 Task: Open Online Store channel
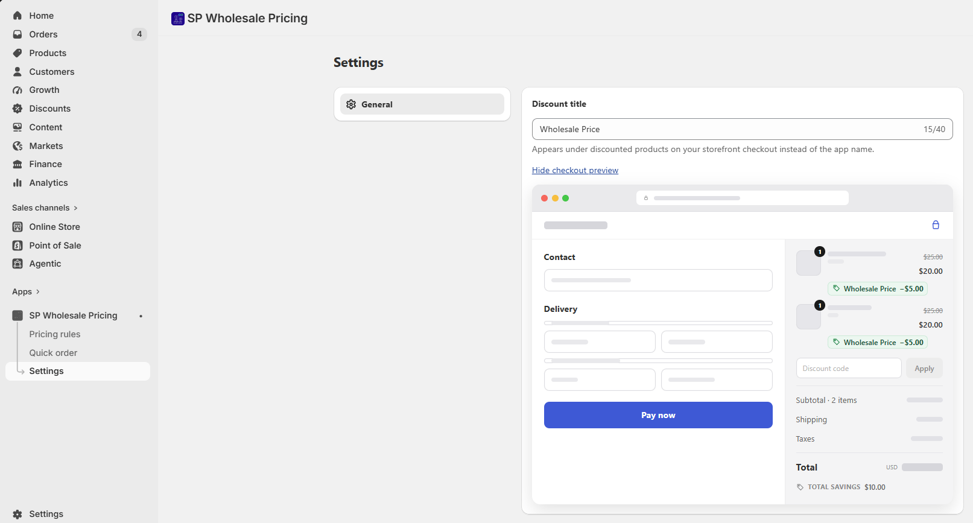(78, 227)
